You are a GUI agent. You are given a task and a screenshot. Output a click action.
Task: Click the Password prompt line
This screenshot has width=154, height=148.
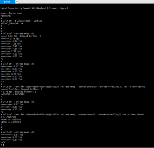coord(6,16)
